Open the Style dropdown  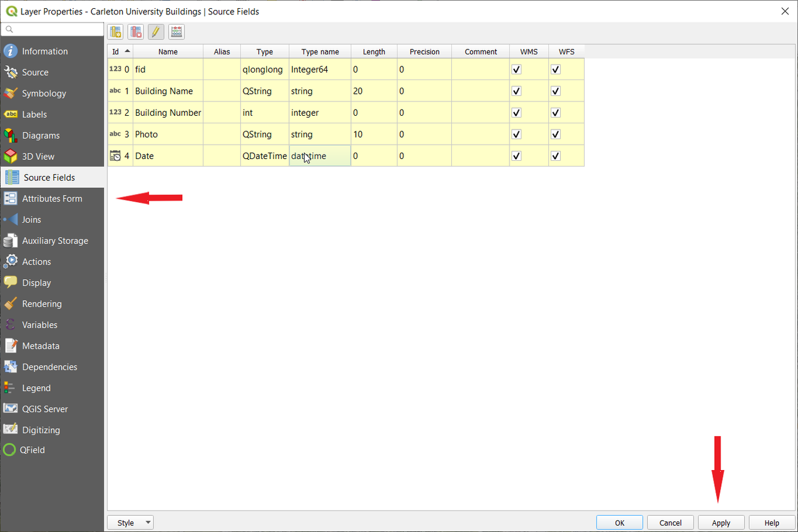[x=130, y=522]
